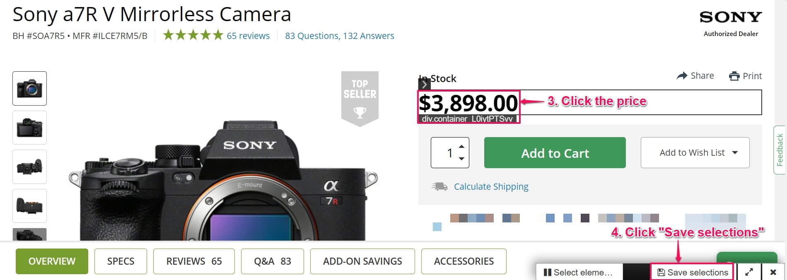Image resolution: width=787 pixels, height=280 pixels.
Task: Click the Sony brand logo
Action: coord(730,17)
